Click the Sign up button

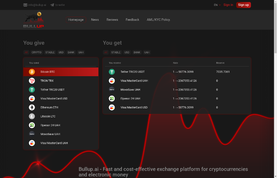(x=243, y=5)
